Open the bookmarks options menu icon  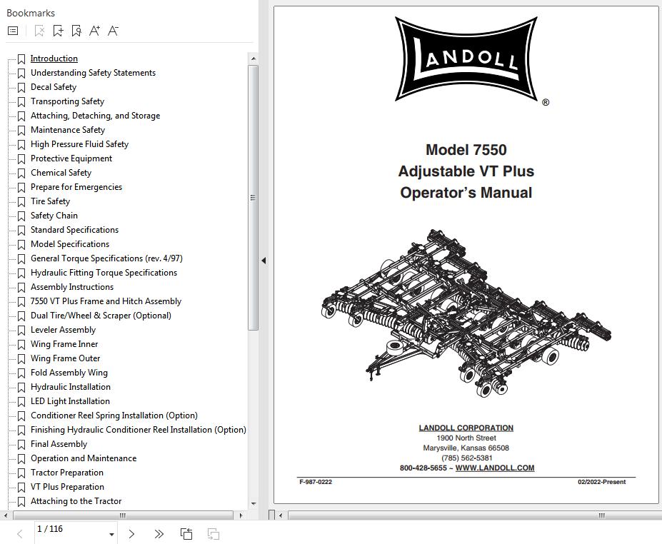click(x=13, y=31)
